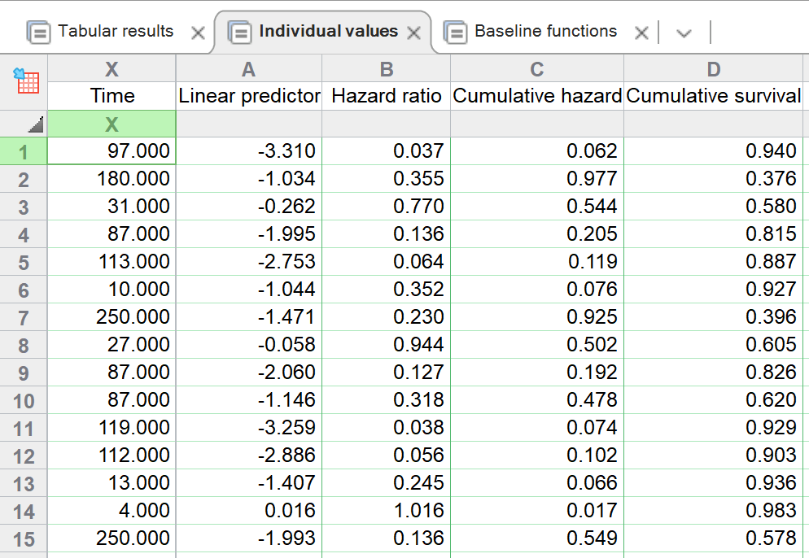Click the Tabular results sheet icon
This screenshot has height=558, width=809.
click(38, 33)
